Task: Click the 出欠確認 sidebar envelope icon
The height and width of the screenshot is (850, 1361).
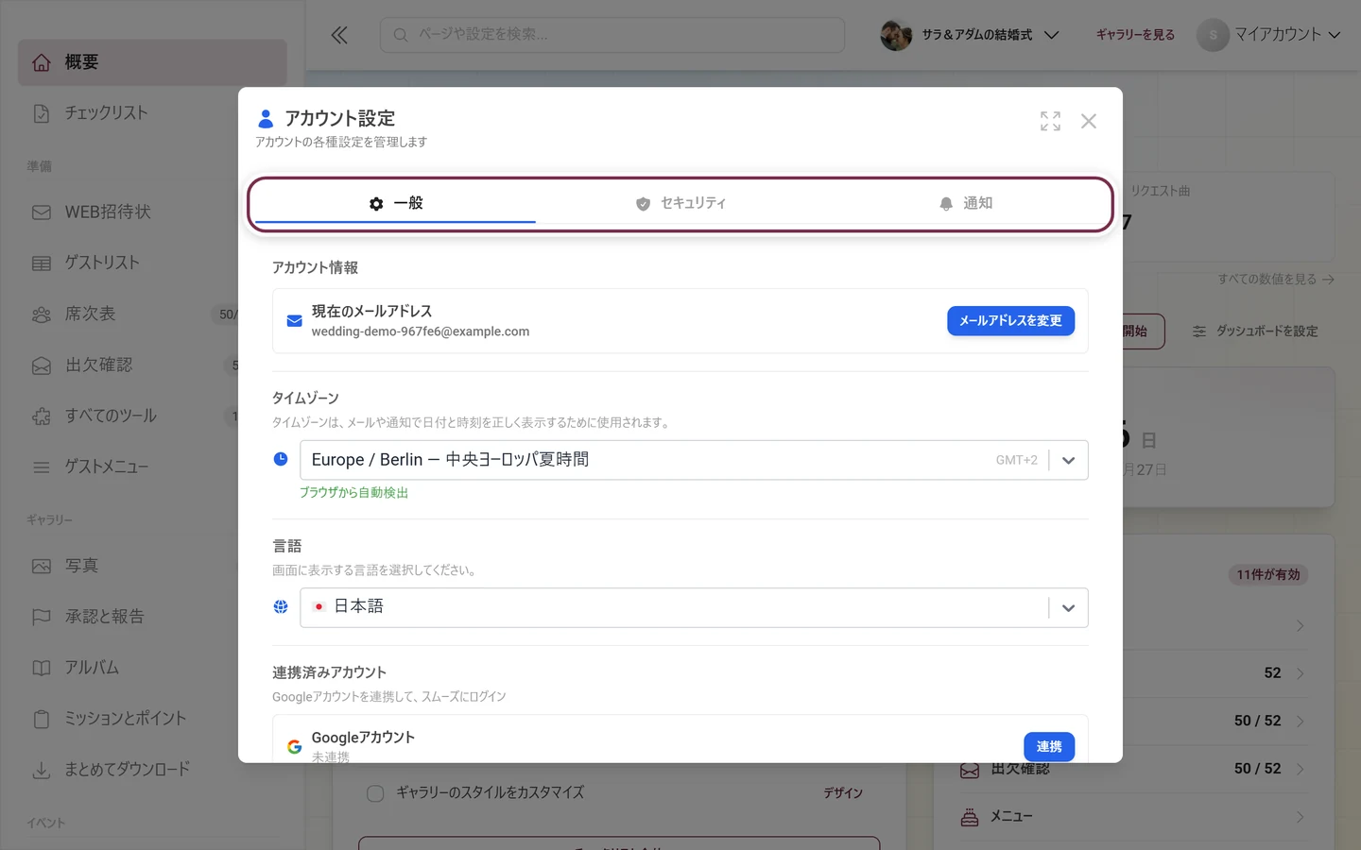Action: click(x=42, y=365)
